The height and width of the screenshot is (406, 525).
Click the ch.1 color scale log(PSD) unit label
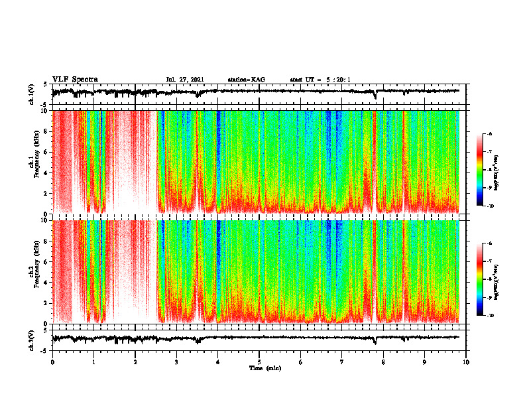coord(496,173)
